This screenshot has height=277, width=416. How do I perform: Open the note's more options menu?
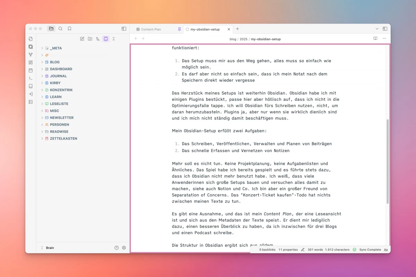click(x=384, y=38)
